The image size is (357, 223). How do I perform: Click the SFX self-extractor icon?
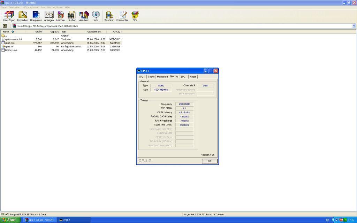point(135,15)
